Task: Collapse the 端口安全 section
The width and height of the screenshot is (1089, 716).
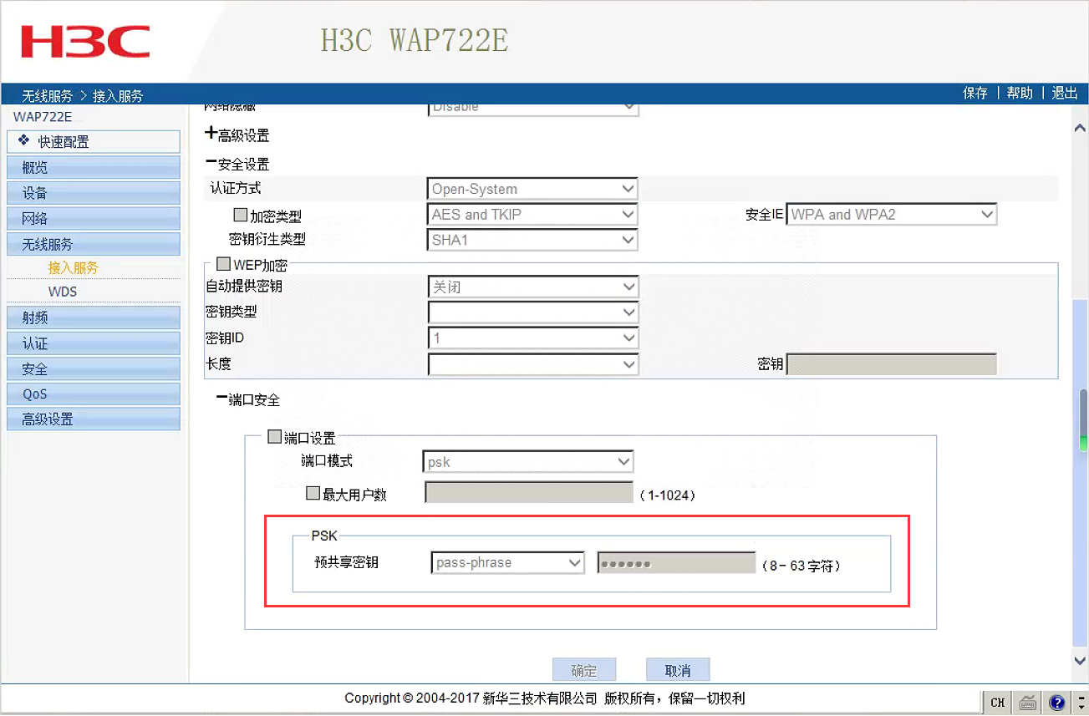Action: pyautogui.click(x=221, y=399)
